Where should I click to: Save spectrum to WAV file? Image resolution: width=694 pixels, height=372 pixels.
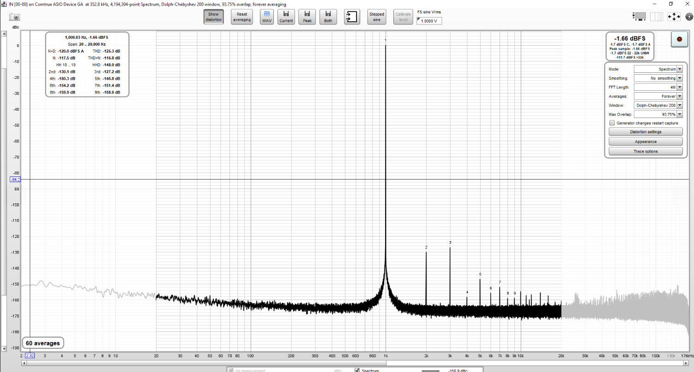coord(266,17)
